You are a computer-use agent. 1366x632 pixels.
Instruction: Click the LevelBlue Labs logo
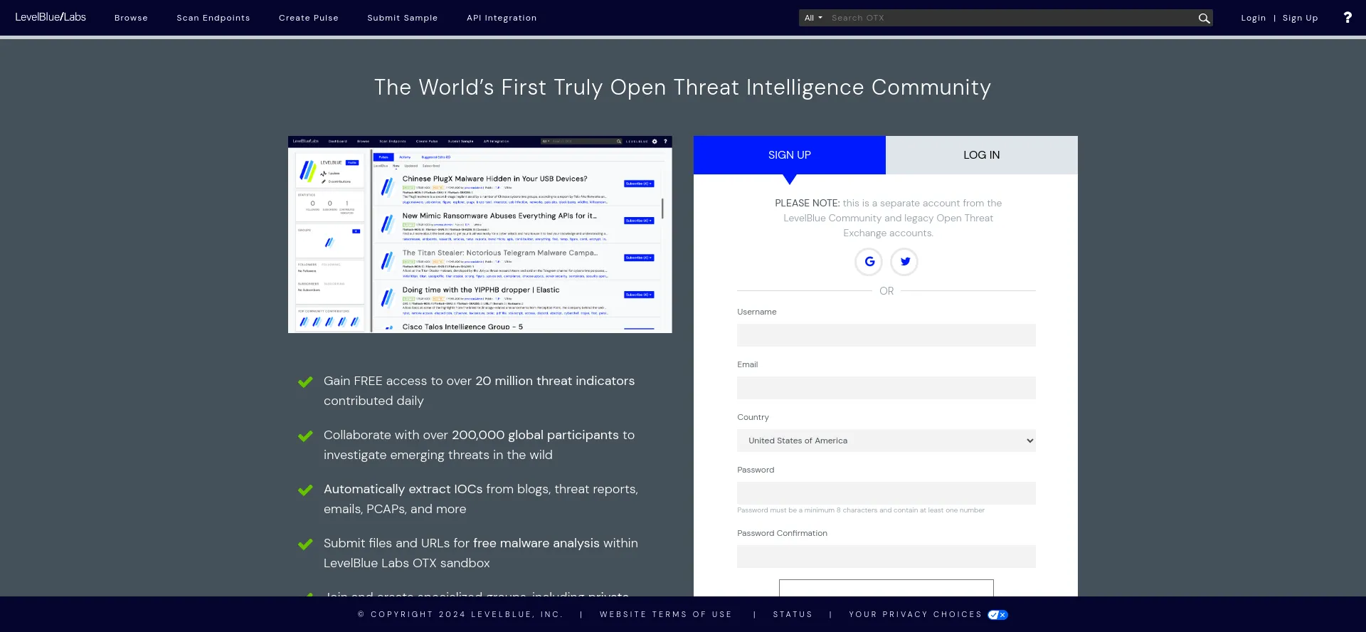click(x=51, y=17)
